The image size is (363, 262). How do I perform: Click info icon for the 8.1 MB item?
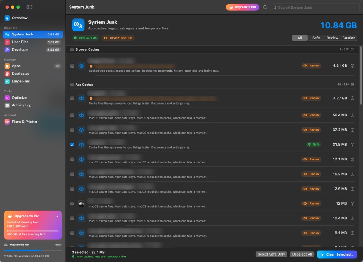[x=352, y=233]
